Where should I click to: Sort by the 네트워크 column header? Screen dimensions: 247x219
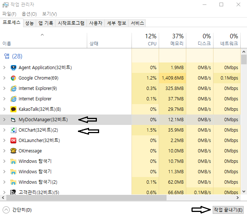point(227,41)
